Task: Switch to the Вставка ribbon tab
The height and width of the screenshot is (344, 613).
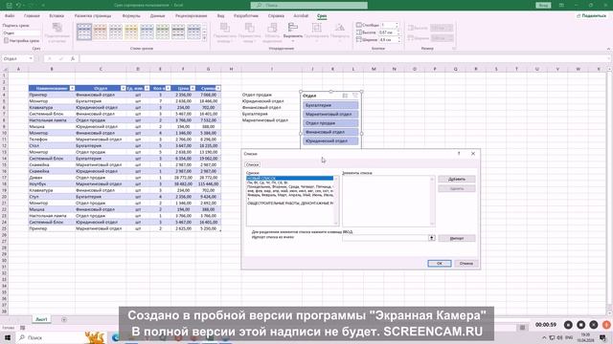Action: coord(57,16)
